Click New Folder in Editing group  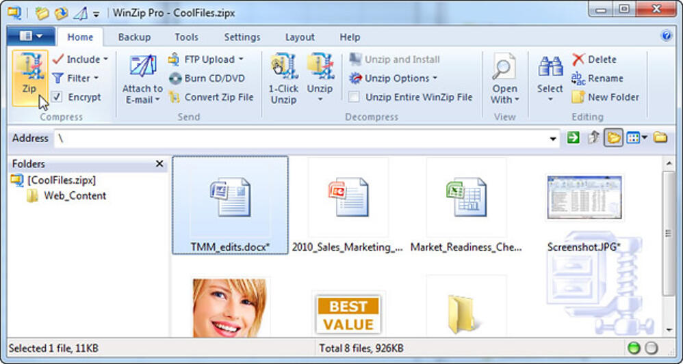[x=606, y=97]
